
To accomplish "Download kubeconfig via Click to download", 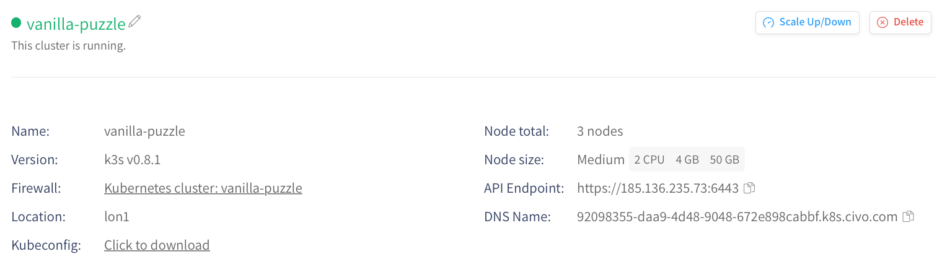I will (157, 245).
